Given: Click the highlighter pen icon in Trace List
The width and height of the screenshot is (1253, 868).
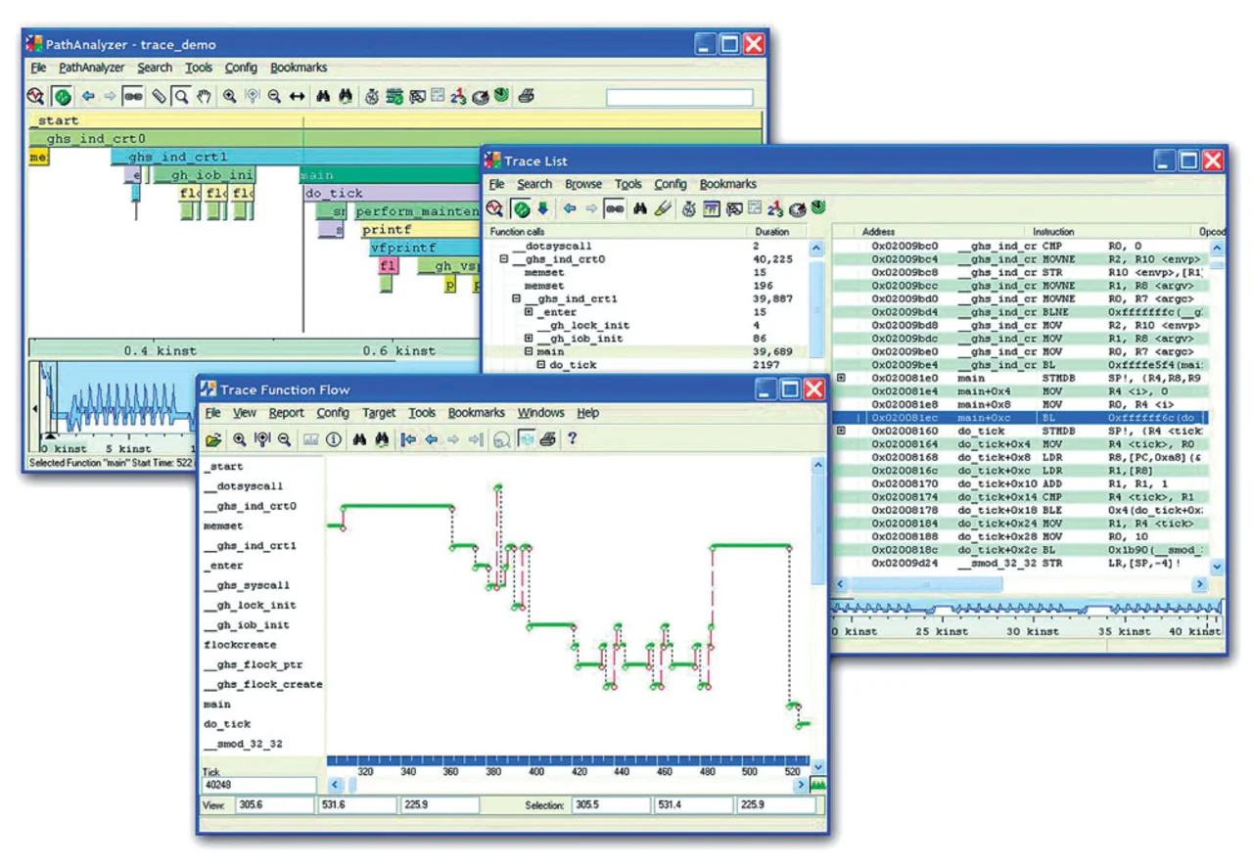Looking at the screenshot, I should (663, 208).
